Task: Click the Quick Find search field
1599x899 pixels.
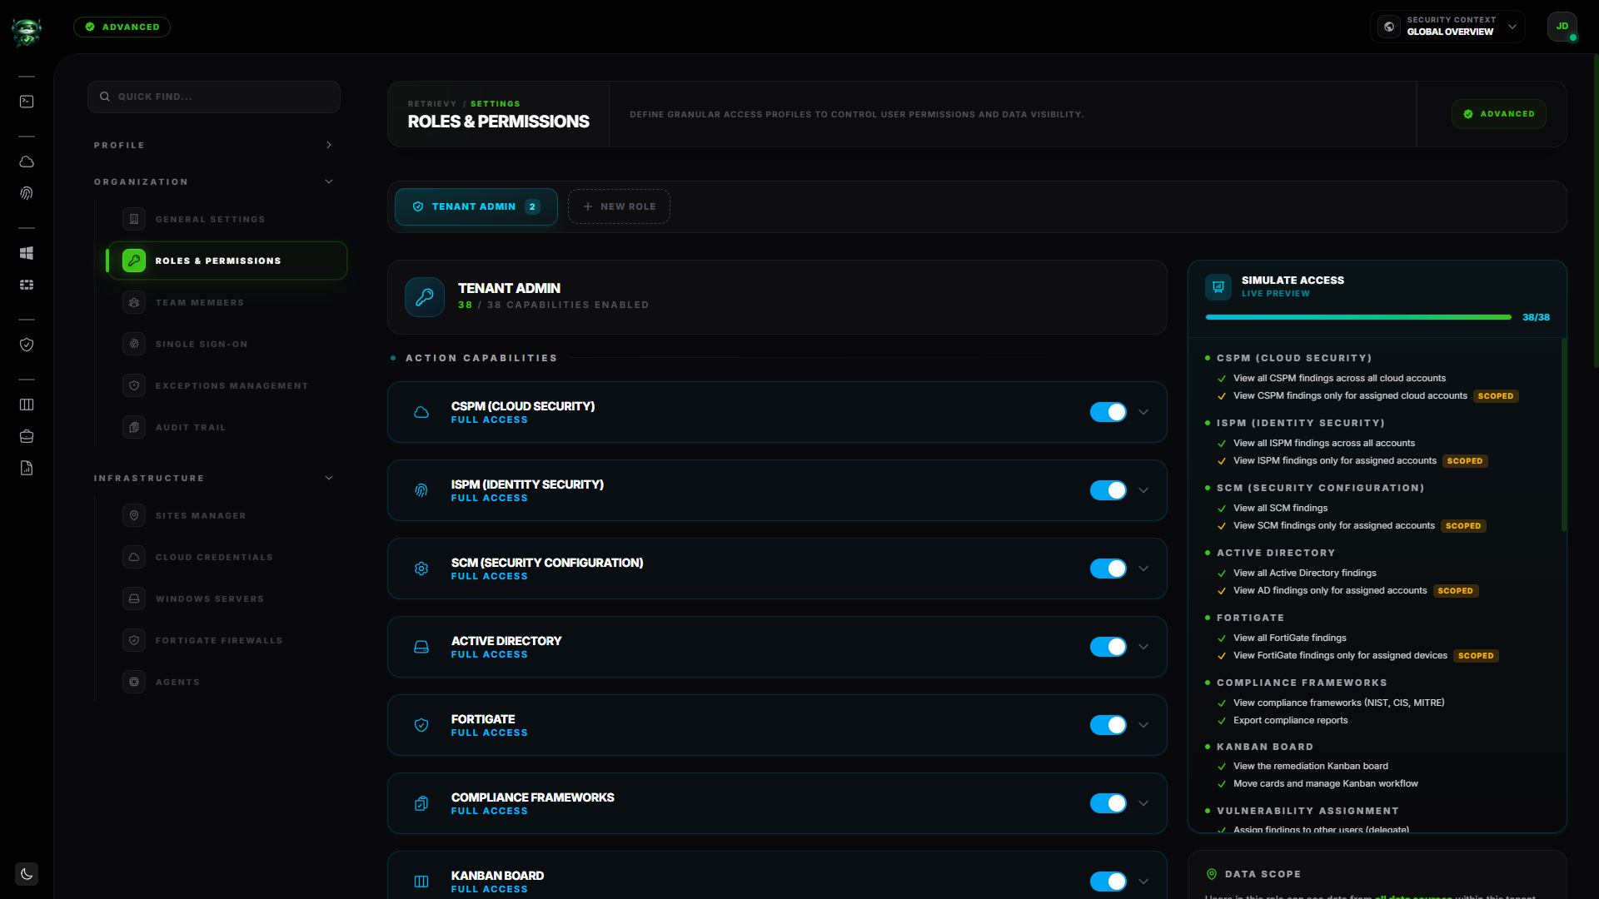Action: [214, 97]
